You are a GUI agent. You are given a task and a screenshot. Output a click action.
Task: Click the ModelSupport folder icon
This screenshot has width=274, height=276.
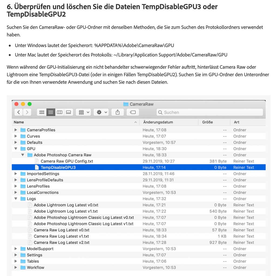tap(23, 249)
